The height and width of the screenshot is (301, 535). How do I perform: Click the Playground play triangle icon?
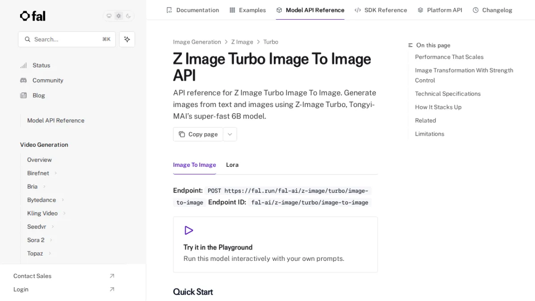point(189,231)
